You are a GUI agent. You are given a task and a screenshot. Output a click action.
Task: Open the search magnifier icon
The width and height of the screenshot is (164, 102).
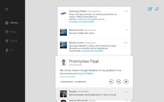[157, 9]
